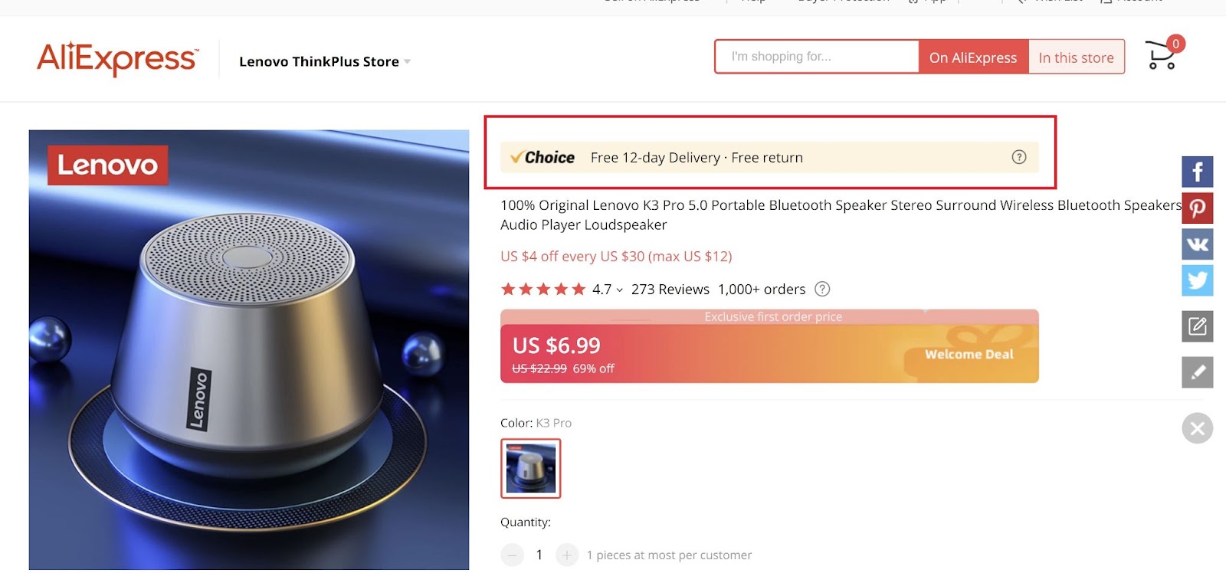Viewport: 1226px width, 573px height.
Task: Share the product on VK
Action: coord(1197,244)
